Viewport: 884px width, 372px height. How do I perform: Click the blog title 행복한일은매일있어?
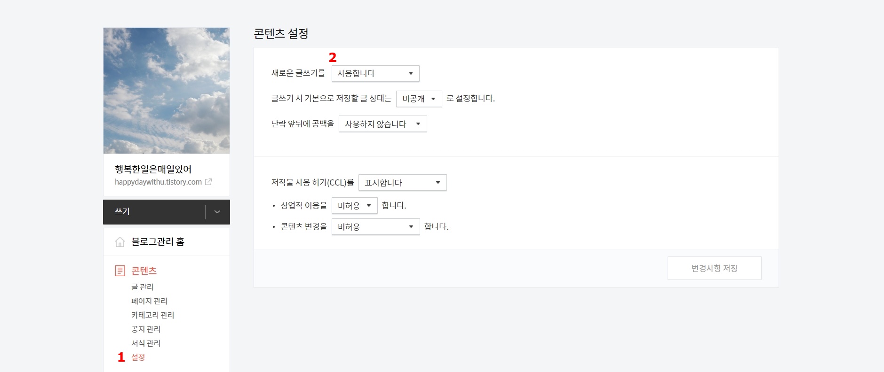tap(153, 169)
